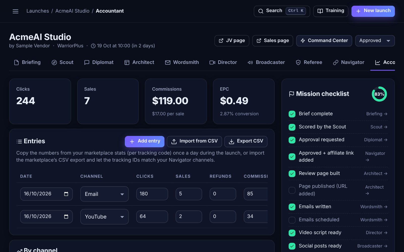Toggle Video script ready checkbox
Viewport: 404px width, 252px height.
[292, 233]
